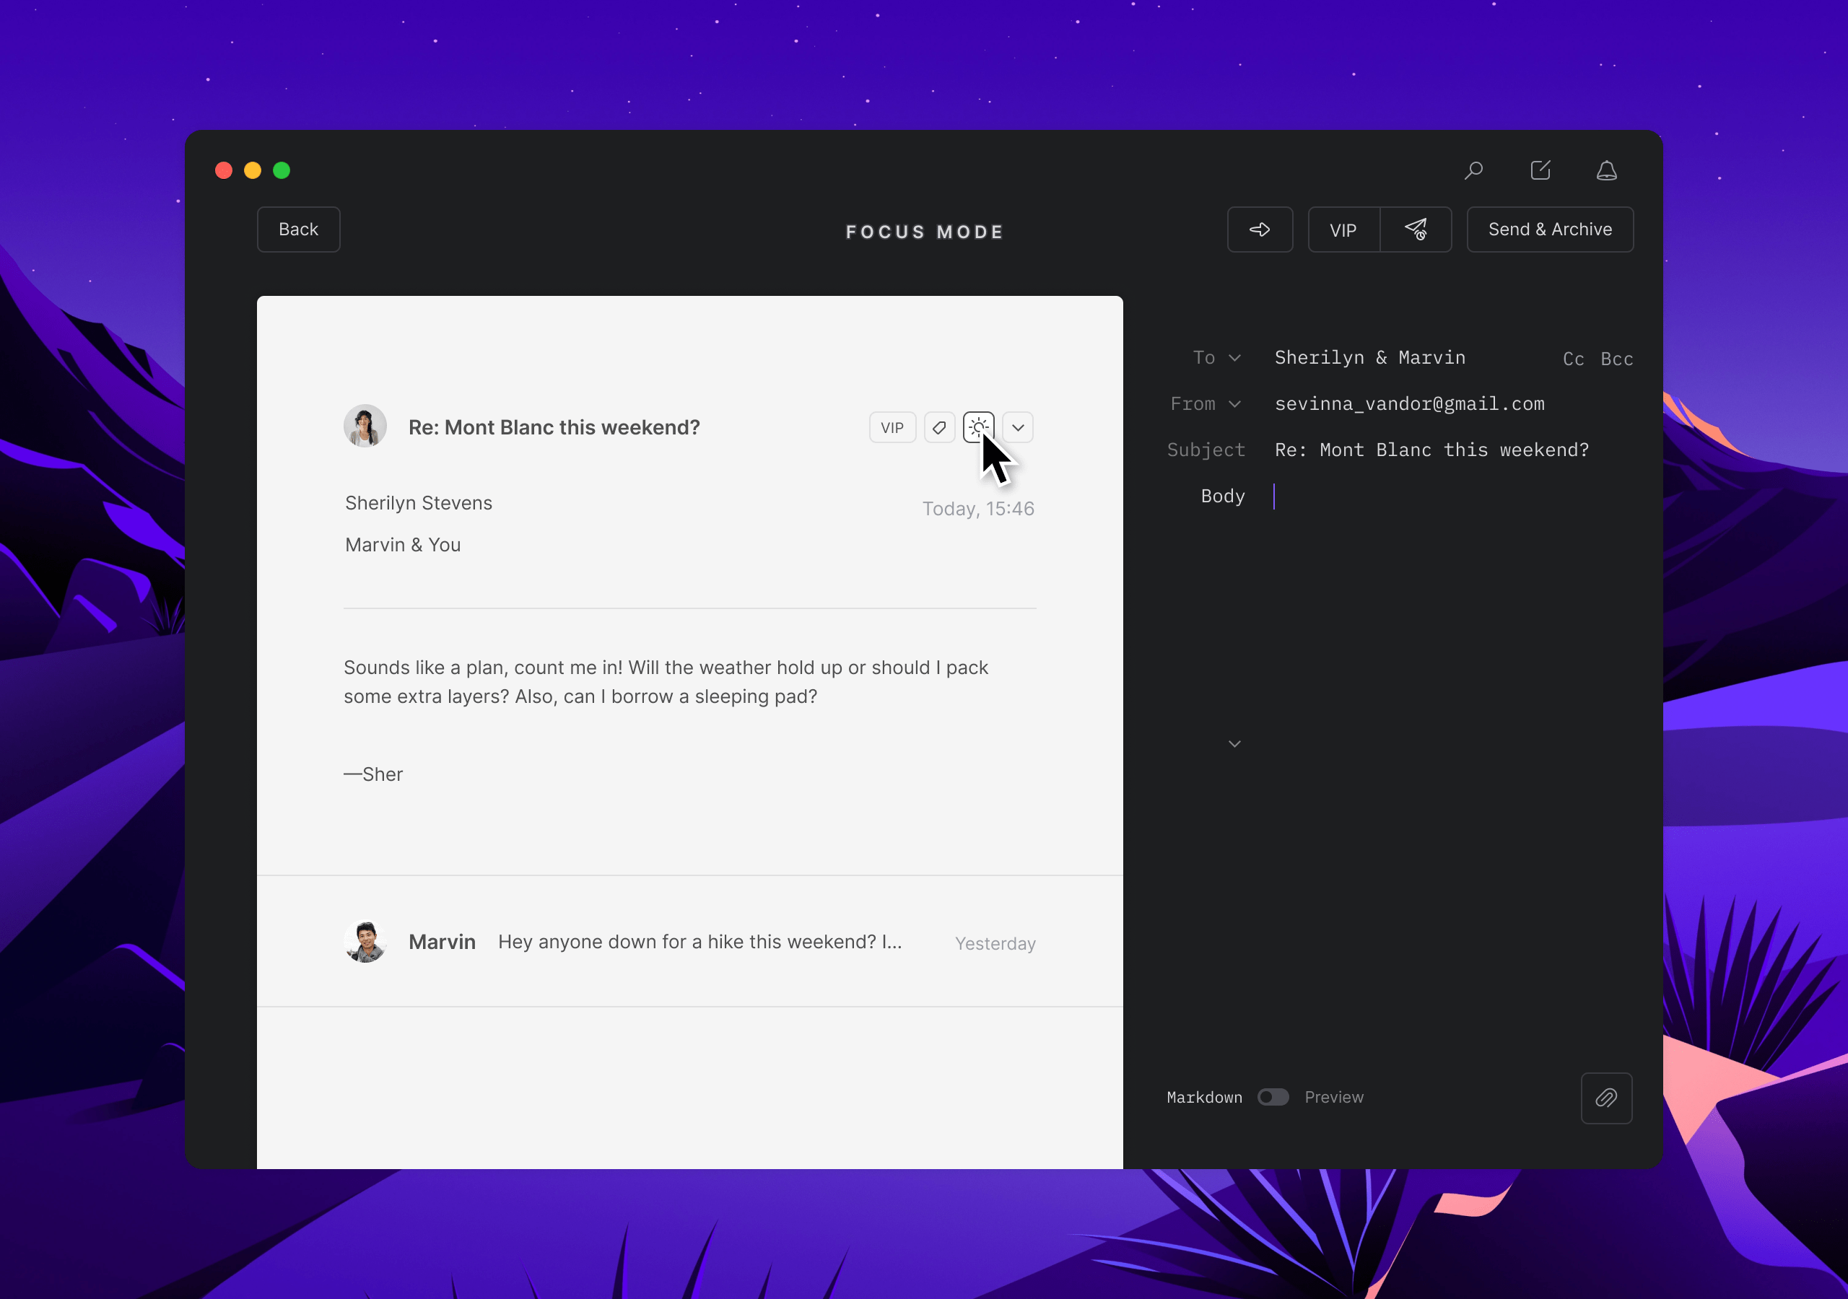Click the recipients Sherilyn & Marvin field
The width and height of the screenshot is (1848, 1299).
(x=1370, y=357)
